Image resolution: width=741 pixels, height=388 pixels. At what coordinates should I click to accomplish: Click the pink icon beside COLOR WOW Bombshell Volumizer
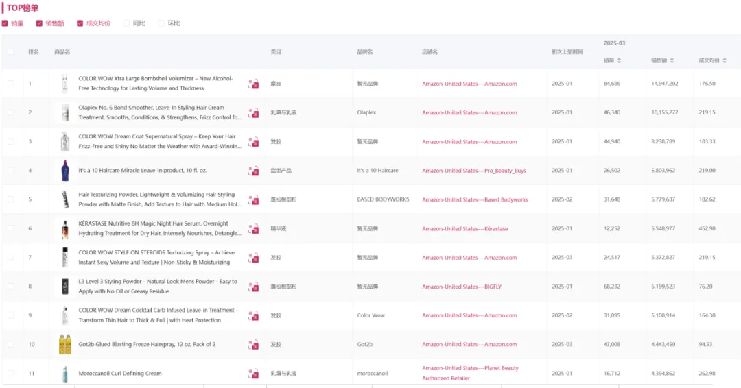click(254, 84)
